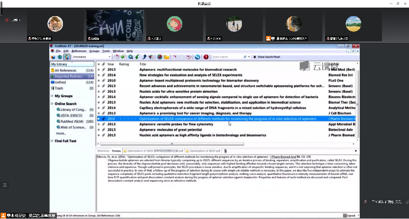Toggle read status dot for 'Aptamers: versatile probes' row
This screenshot has width=409, height=219.
pos(98,124)
